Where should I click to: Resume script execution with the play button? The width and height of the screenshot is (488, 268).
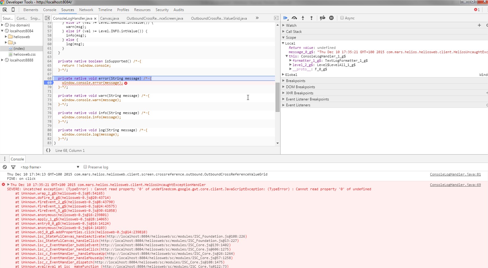[x=285, y=18]
